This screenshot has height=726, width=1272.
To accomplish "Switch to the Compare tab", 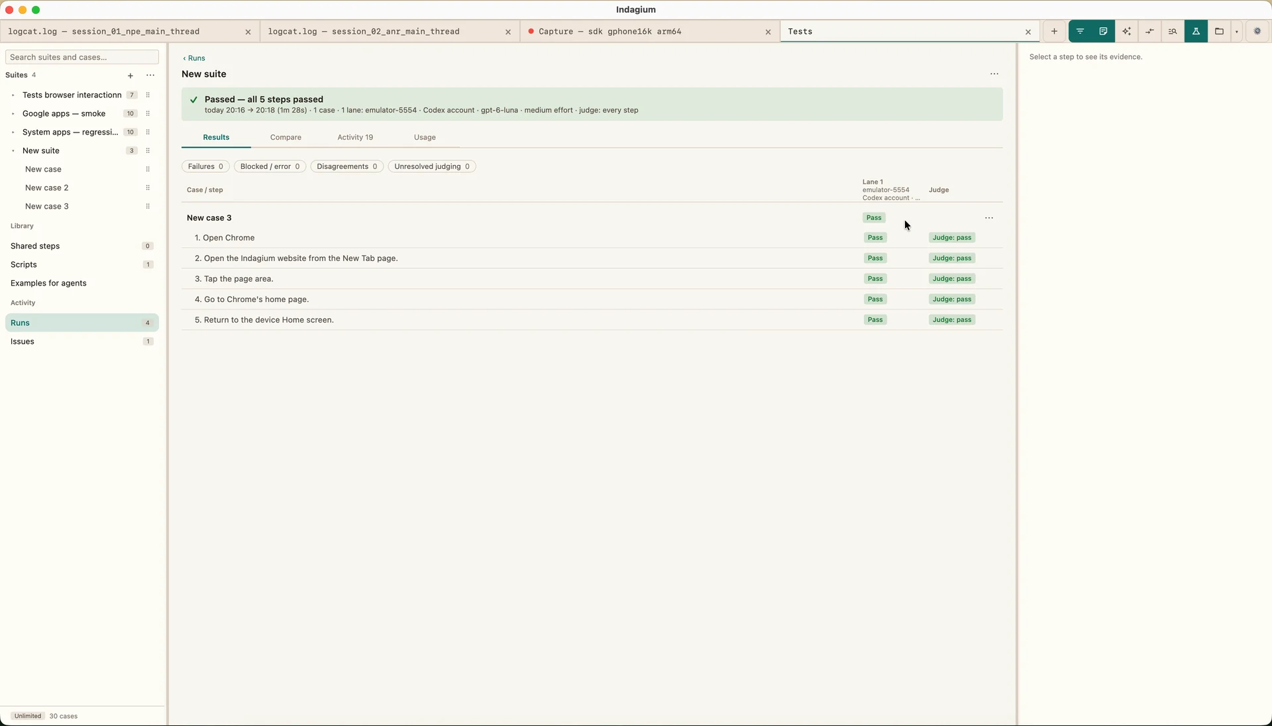I will 286,137.
